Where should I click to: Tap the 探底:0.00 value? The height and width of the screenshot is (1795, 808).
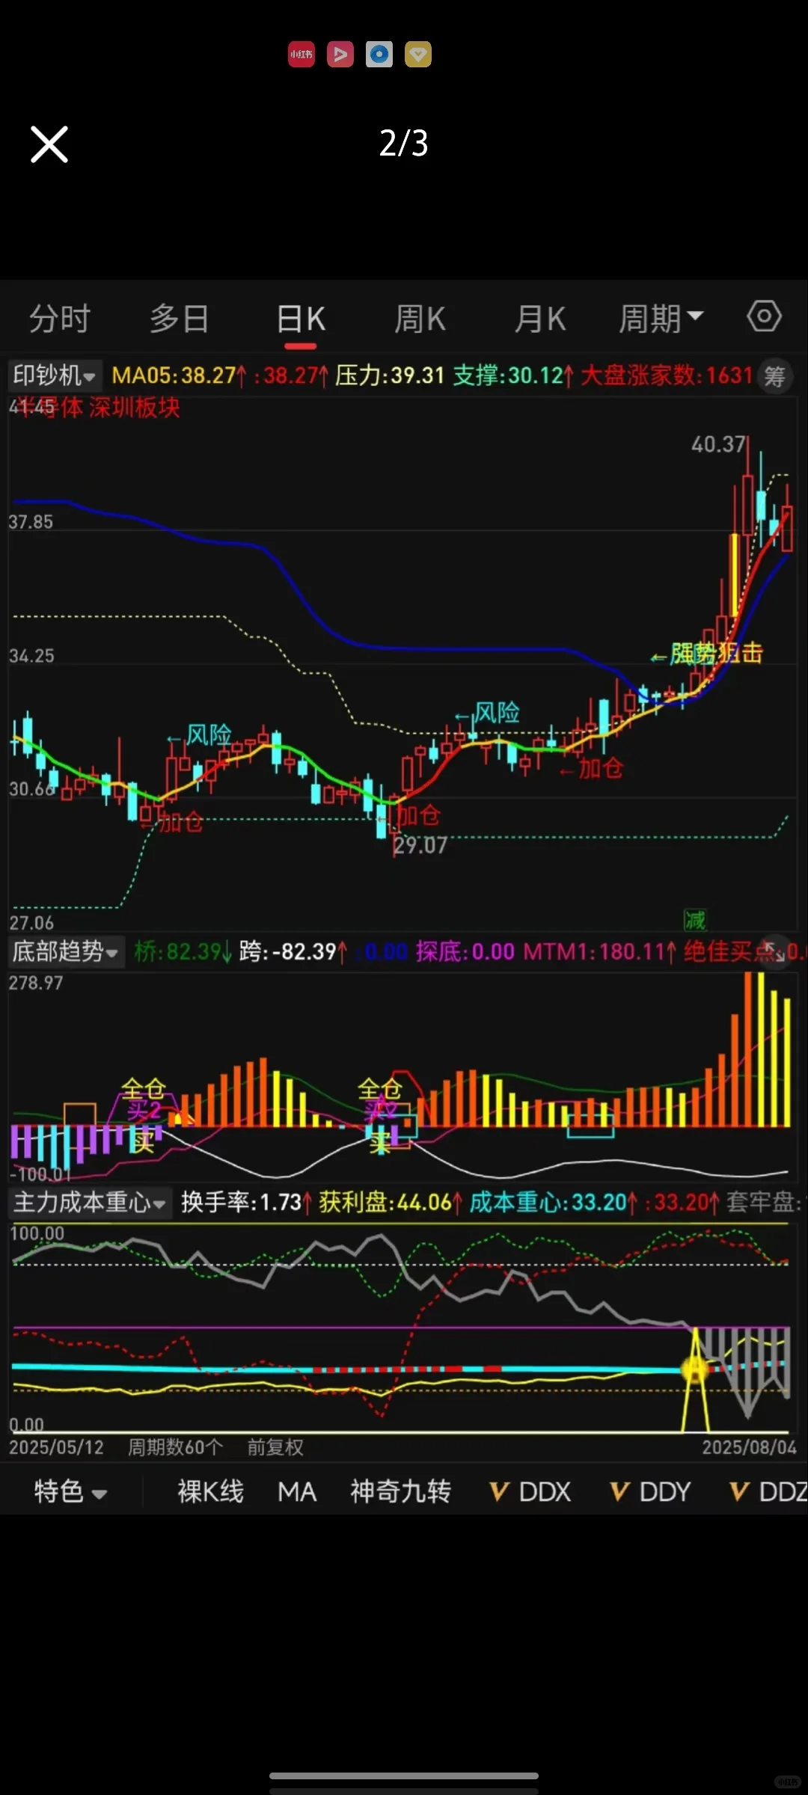(x=465, y=952)
